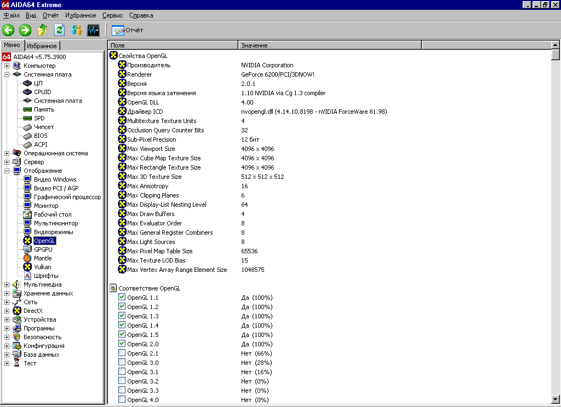Toggle the OpenGL 4.0 checkbox

122,399
